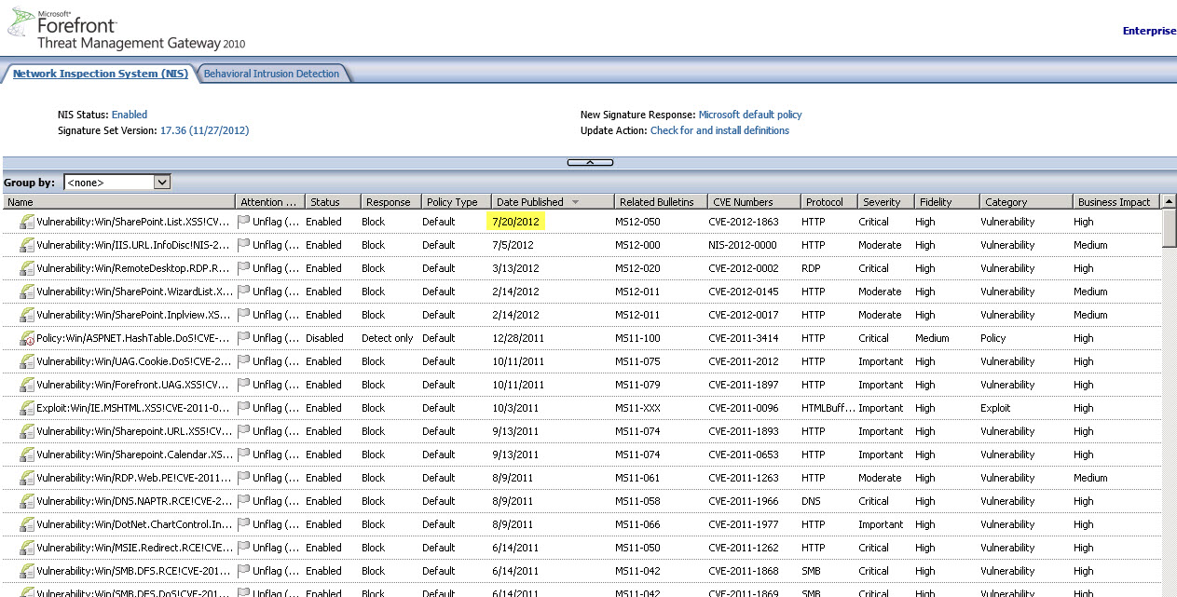Click the flag icon in the UAG.Cookie.DoS row
Screen dimensions: 1177x597
click(244, 361)
